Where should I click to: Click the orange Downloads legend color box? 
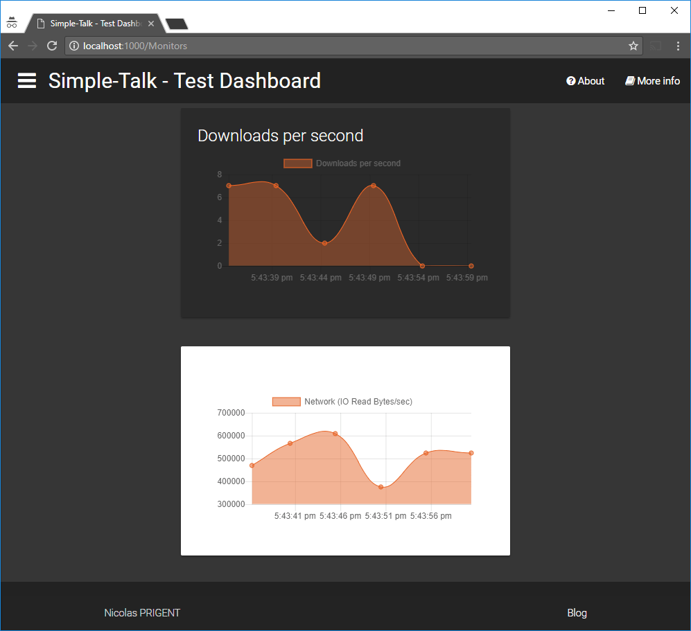[298, 163]
